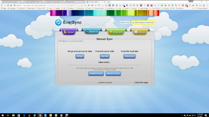The height and width of the screenshot is (117, 209).
Task: Switch to FVD SpeedDial Options browser tab
Action: tap(11, 2)
